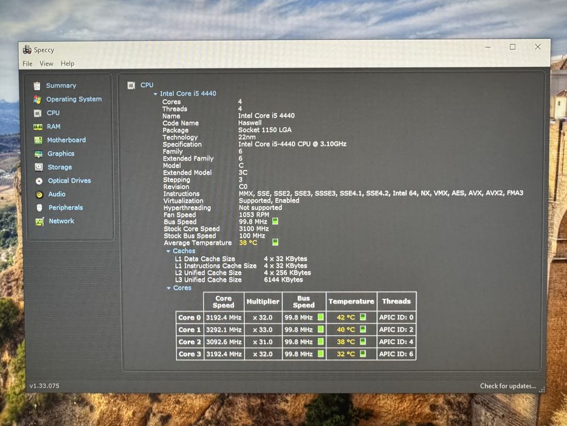This screenshot has height=426, width=567.
Task: Click the CPU header chip icon in main panel
Action: coord(131,85)
